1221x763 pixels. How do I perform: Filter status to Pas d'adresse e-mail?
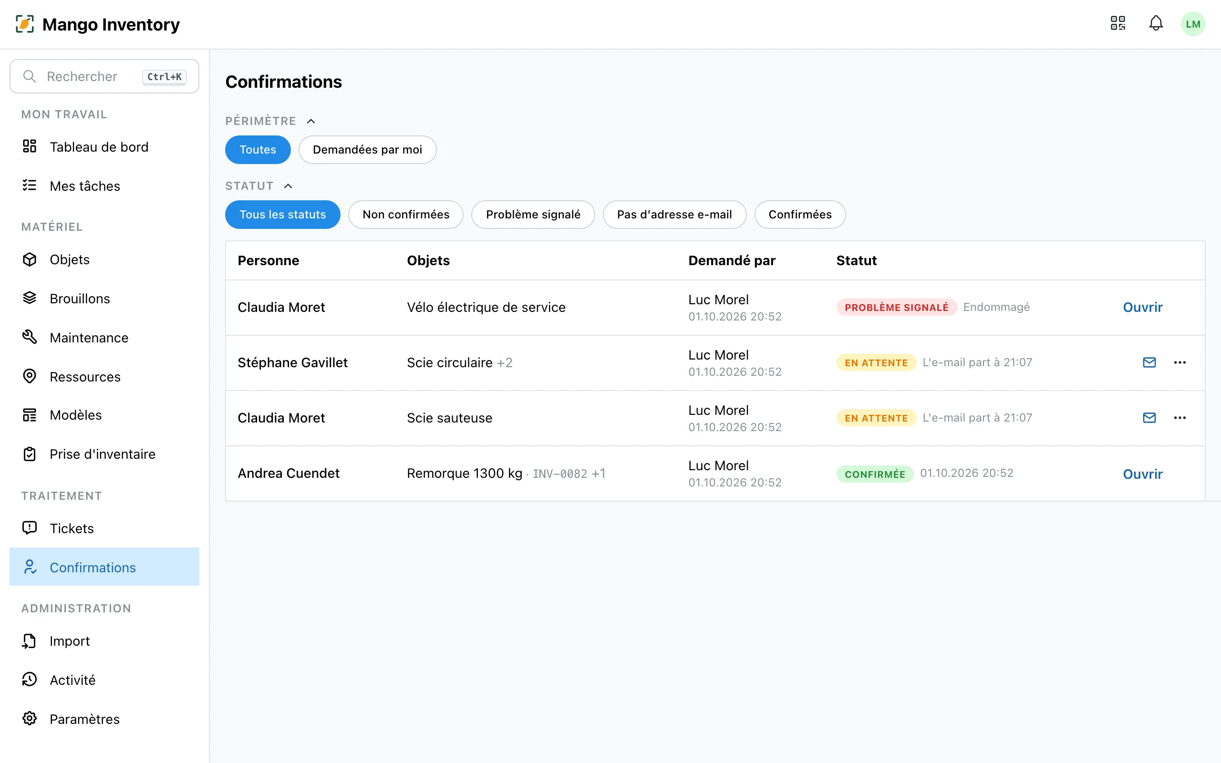(x=674, y=215)
